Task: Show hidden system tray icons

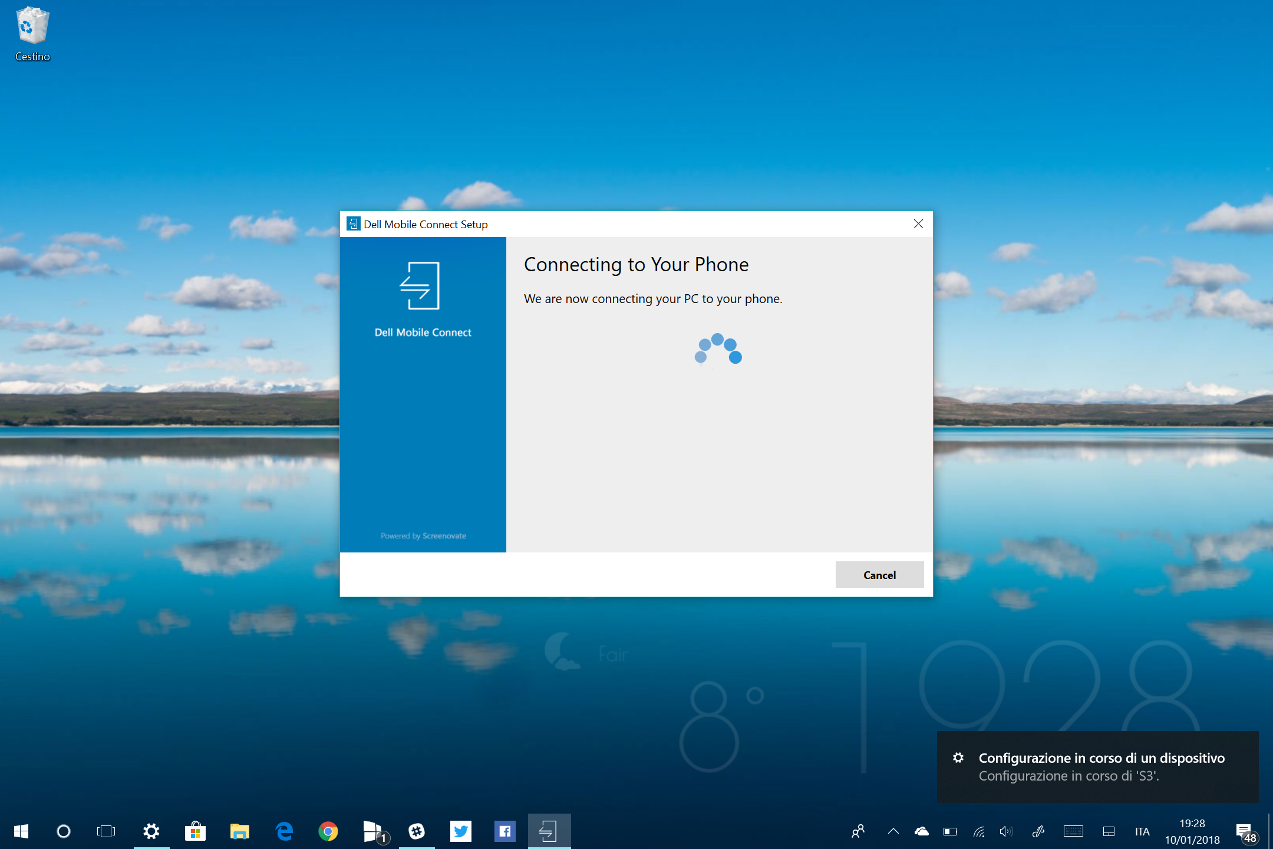Action: click(893, 831)
